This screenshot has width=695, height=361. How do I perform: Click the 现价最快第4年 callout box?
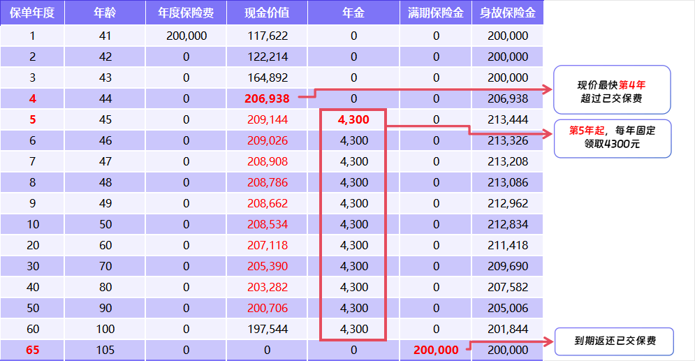pyautogui.click(x=611, y=90)
